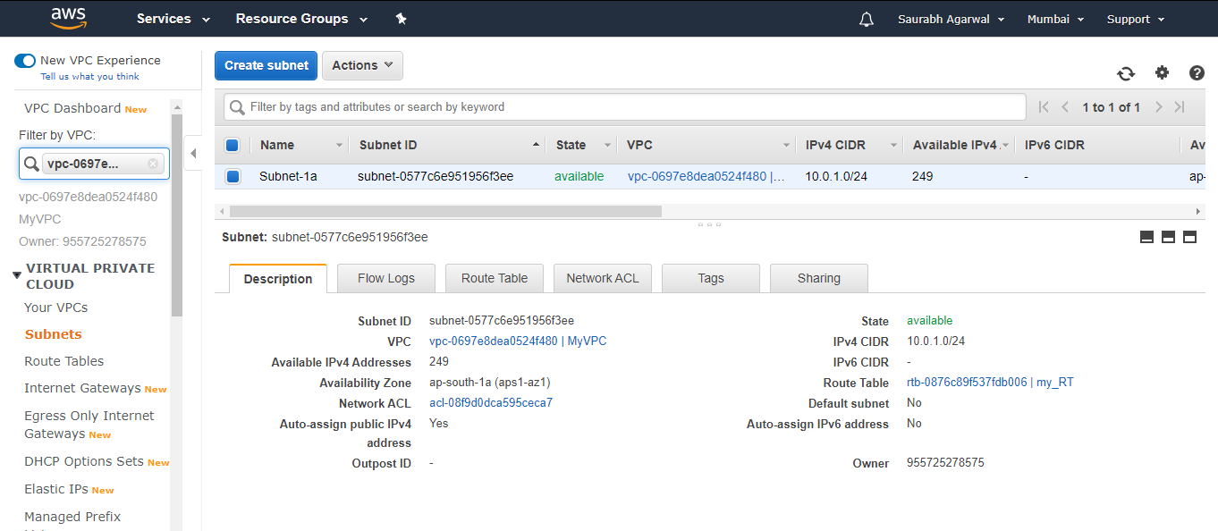Screen dimensions: 1218x531
Task: Open the help icon in the toolbar
Action: tap(1197, 73)
